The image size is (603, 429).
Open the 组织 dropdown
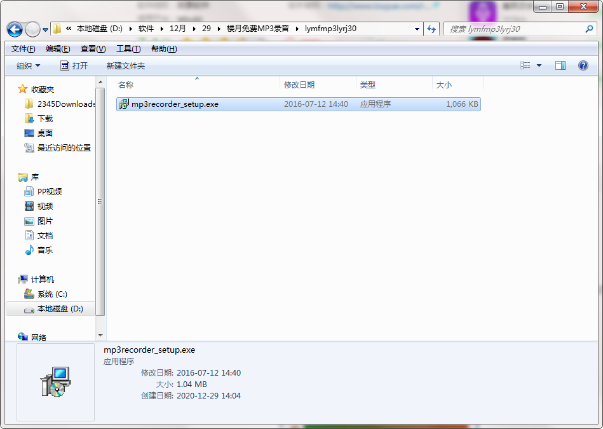click(28, 66)
